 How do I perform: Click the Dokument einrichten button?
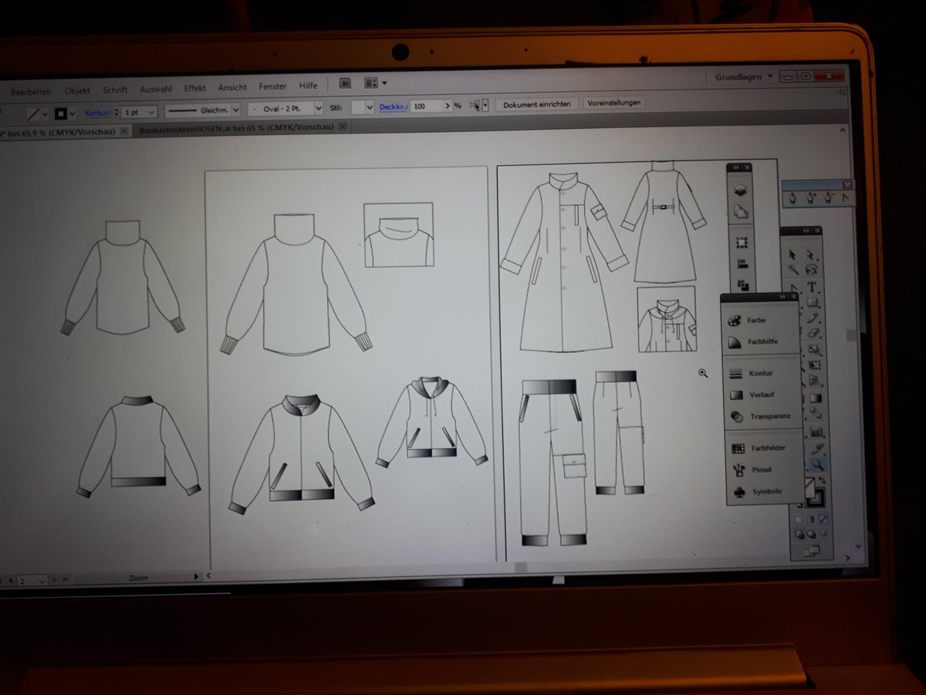(x=537, y=103)
